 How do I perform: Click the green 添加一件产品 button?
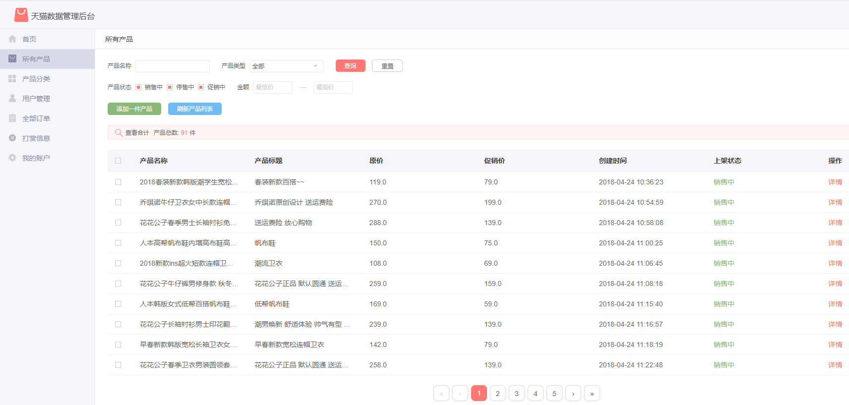(134, 109)
